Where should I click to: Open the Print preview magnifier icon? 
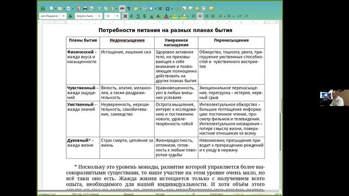pos(92,9)
